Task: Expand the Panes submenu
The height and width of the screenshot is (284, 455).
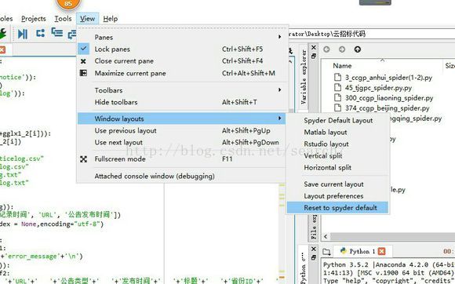Action: pos(279,37)
